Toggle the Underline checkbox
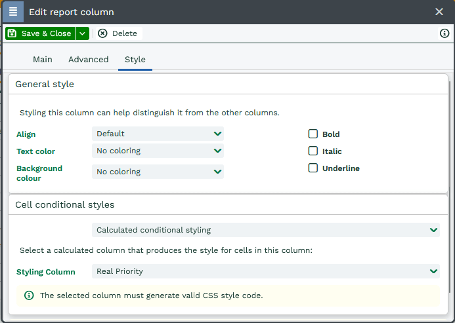 [x=313, y=168]
